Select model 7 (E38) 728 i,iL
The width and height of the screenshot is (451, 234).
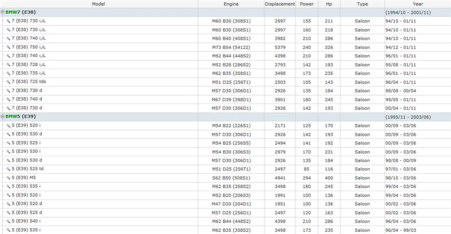(x=29, y=64)
